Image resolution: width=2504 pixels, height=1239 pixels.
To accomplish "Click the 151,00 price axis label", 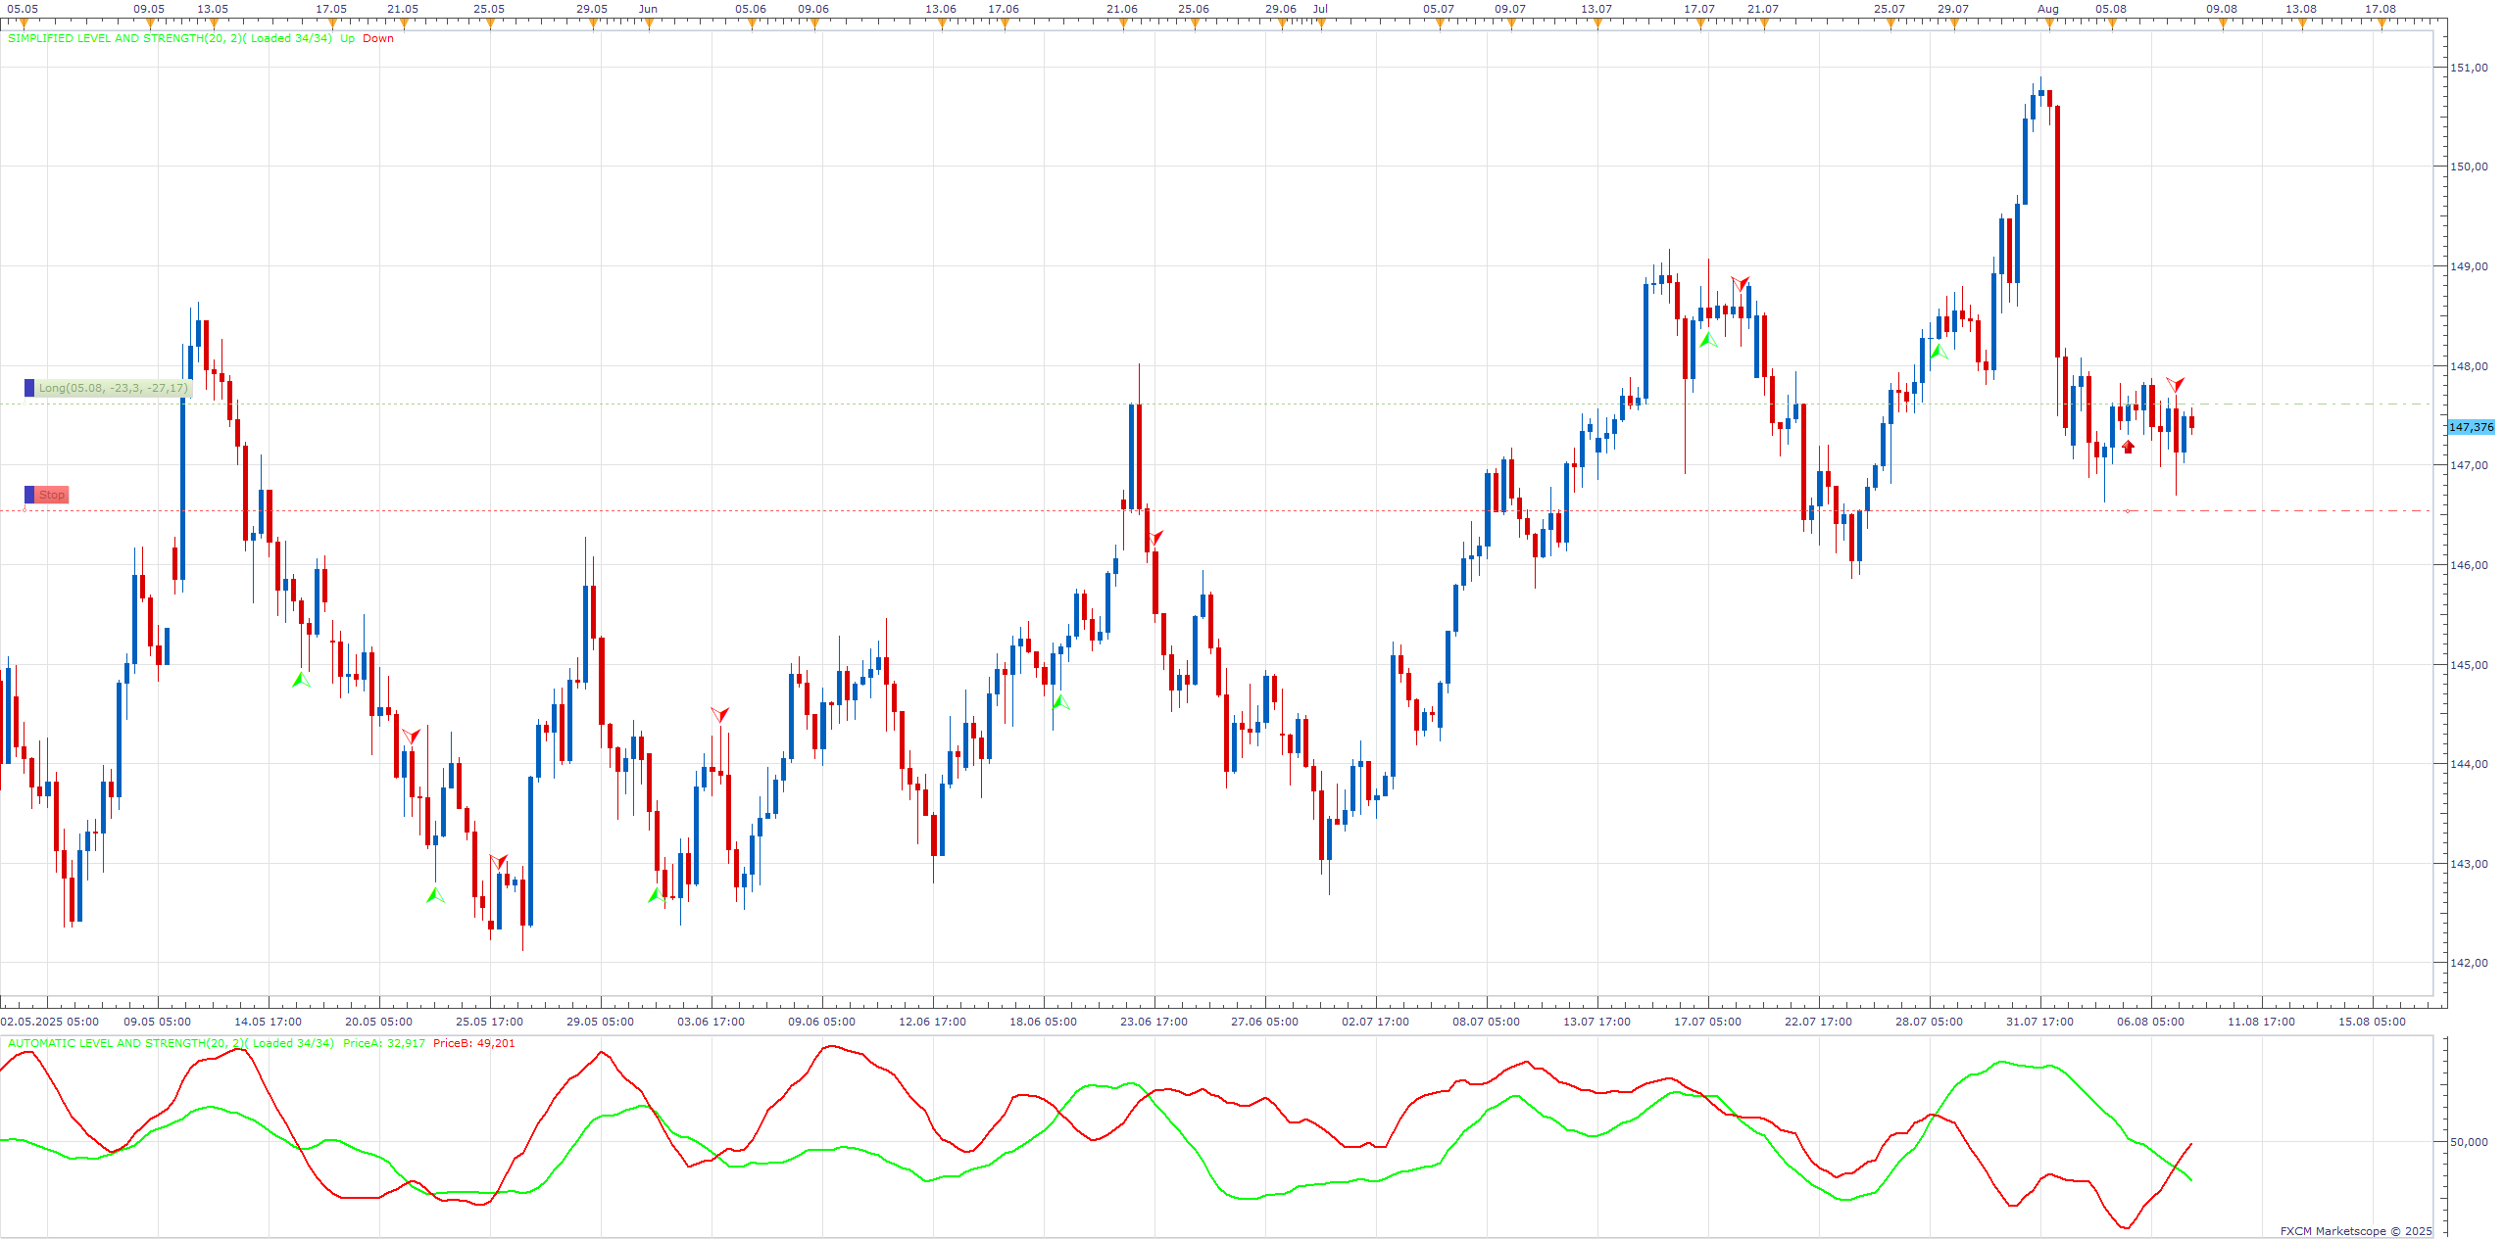I will pos(2469,68).
